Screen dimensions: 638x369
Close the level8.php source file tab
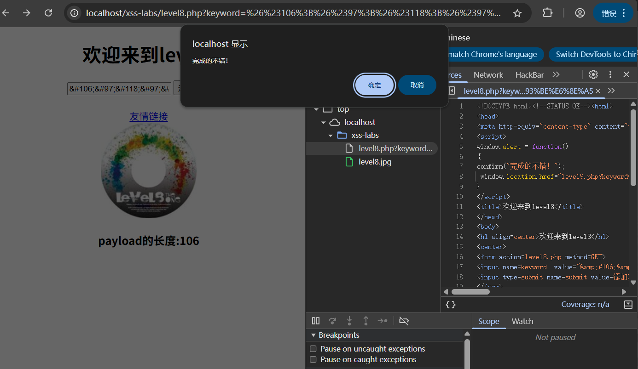point(598,91)
